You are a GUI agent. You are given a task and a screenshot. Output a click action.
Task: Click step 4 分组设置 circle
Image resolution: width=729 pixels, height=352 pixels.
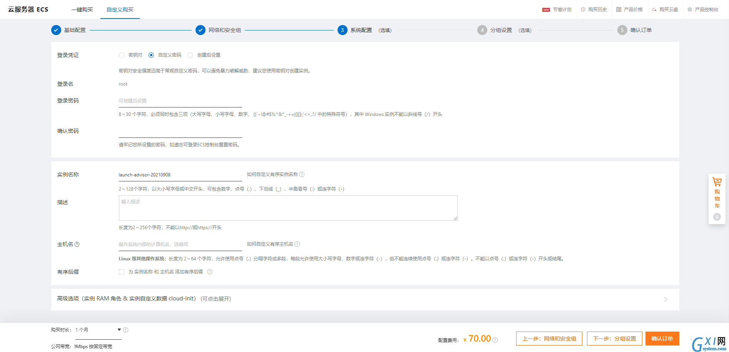tap(482, 30)
